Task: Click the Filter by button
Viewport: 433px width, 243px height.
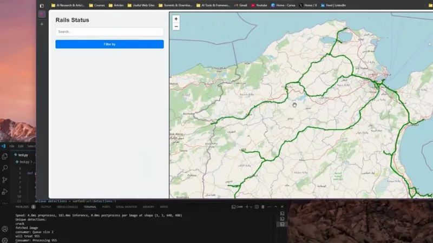Action: [110, 44]
